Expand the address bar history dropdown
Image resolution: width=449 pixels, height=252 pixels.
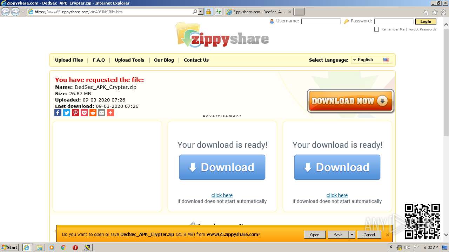tap(201, 12)
